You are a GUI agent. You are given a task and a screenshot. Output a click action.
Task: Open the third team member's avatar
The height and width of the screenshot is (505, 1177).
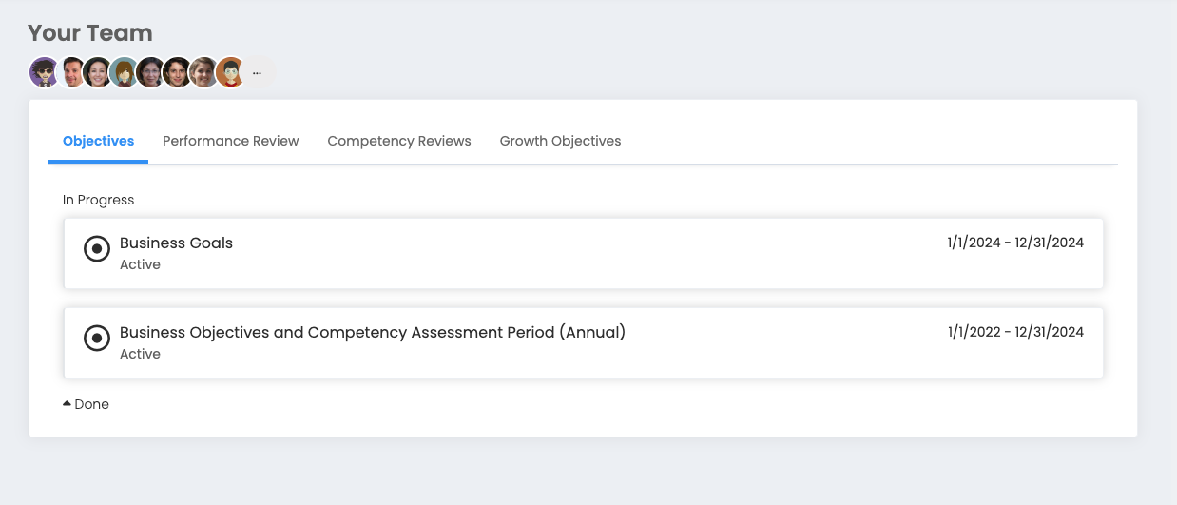(98, 72)
